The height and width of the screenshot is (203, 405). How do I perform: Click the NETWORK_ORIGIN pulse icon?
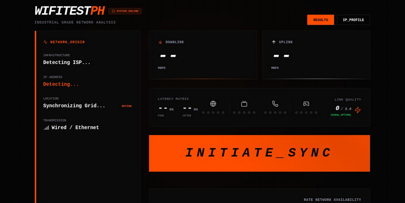tap(45, 42)
